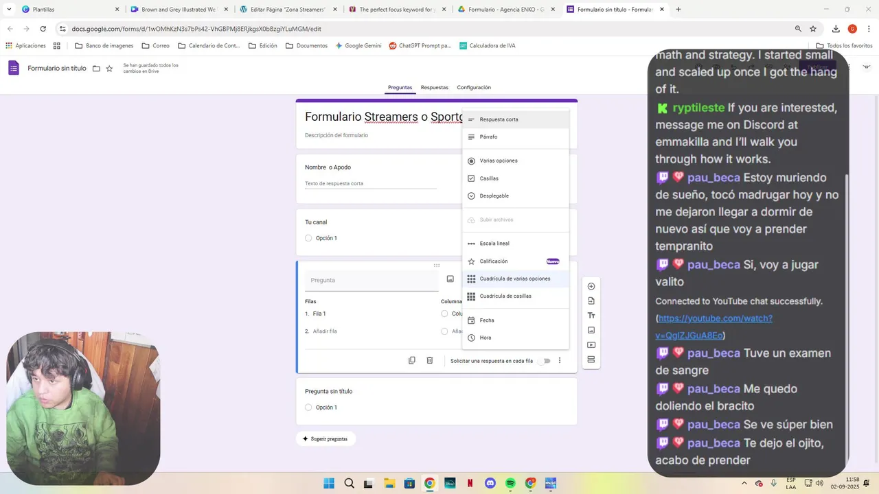This screenshot has height=494, width=879.
Task: Add a question with the plus circle icon
Action: (x=591, y=286)
